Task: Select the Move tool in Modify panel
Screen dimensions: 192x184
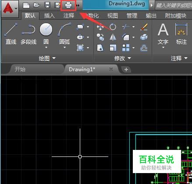Action: (x=100, y=27)
